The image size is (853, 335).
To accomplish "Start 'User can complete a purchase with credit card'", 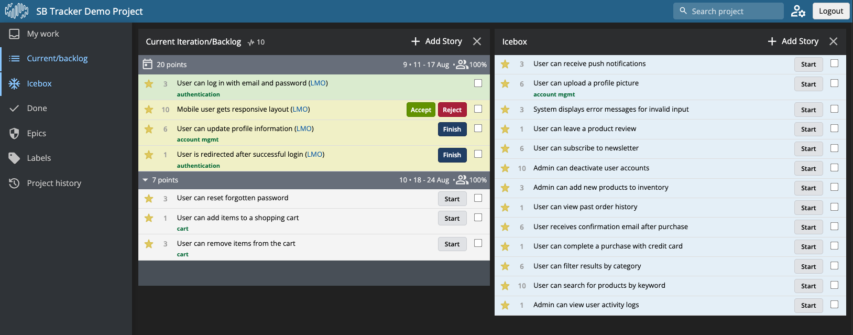I will tap(808, 246).
